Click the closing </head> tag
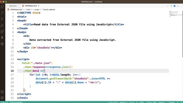 (23, 28)
